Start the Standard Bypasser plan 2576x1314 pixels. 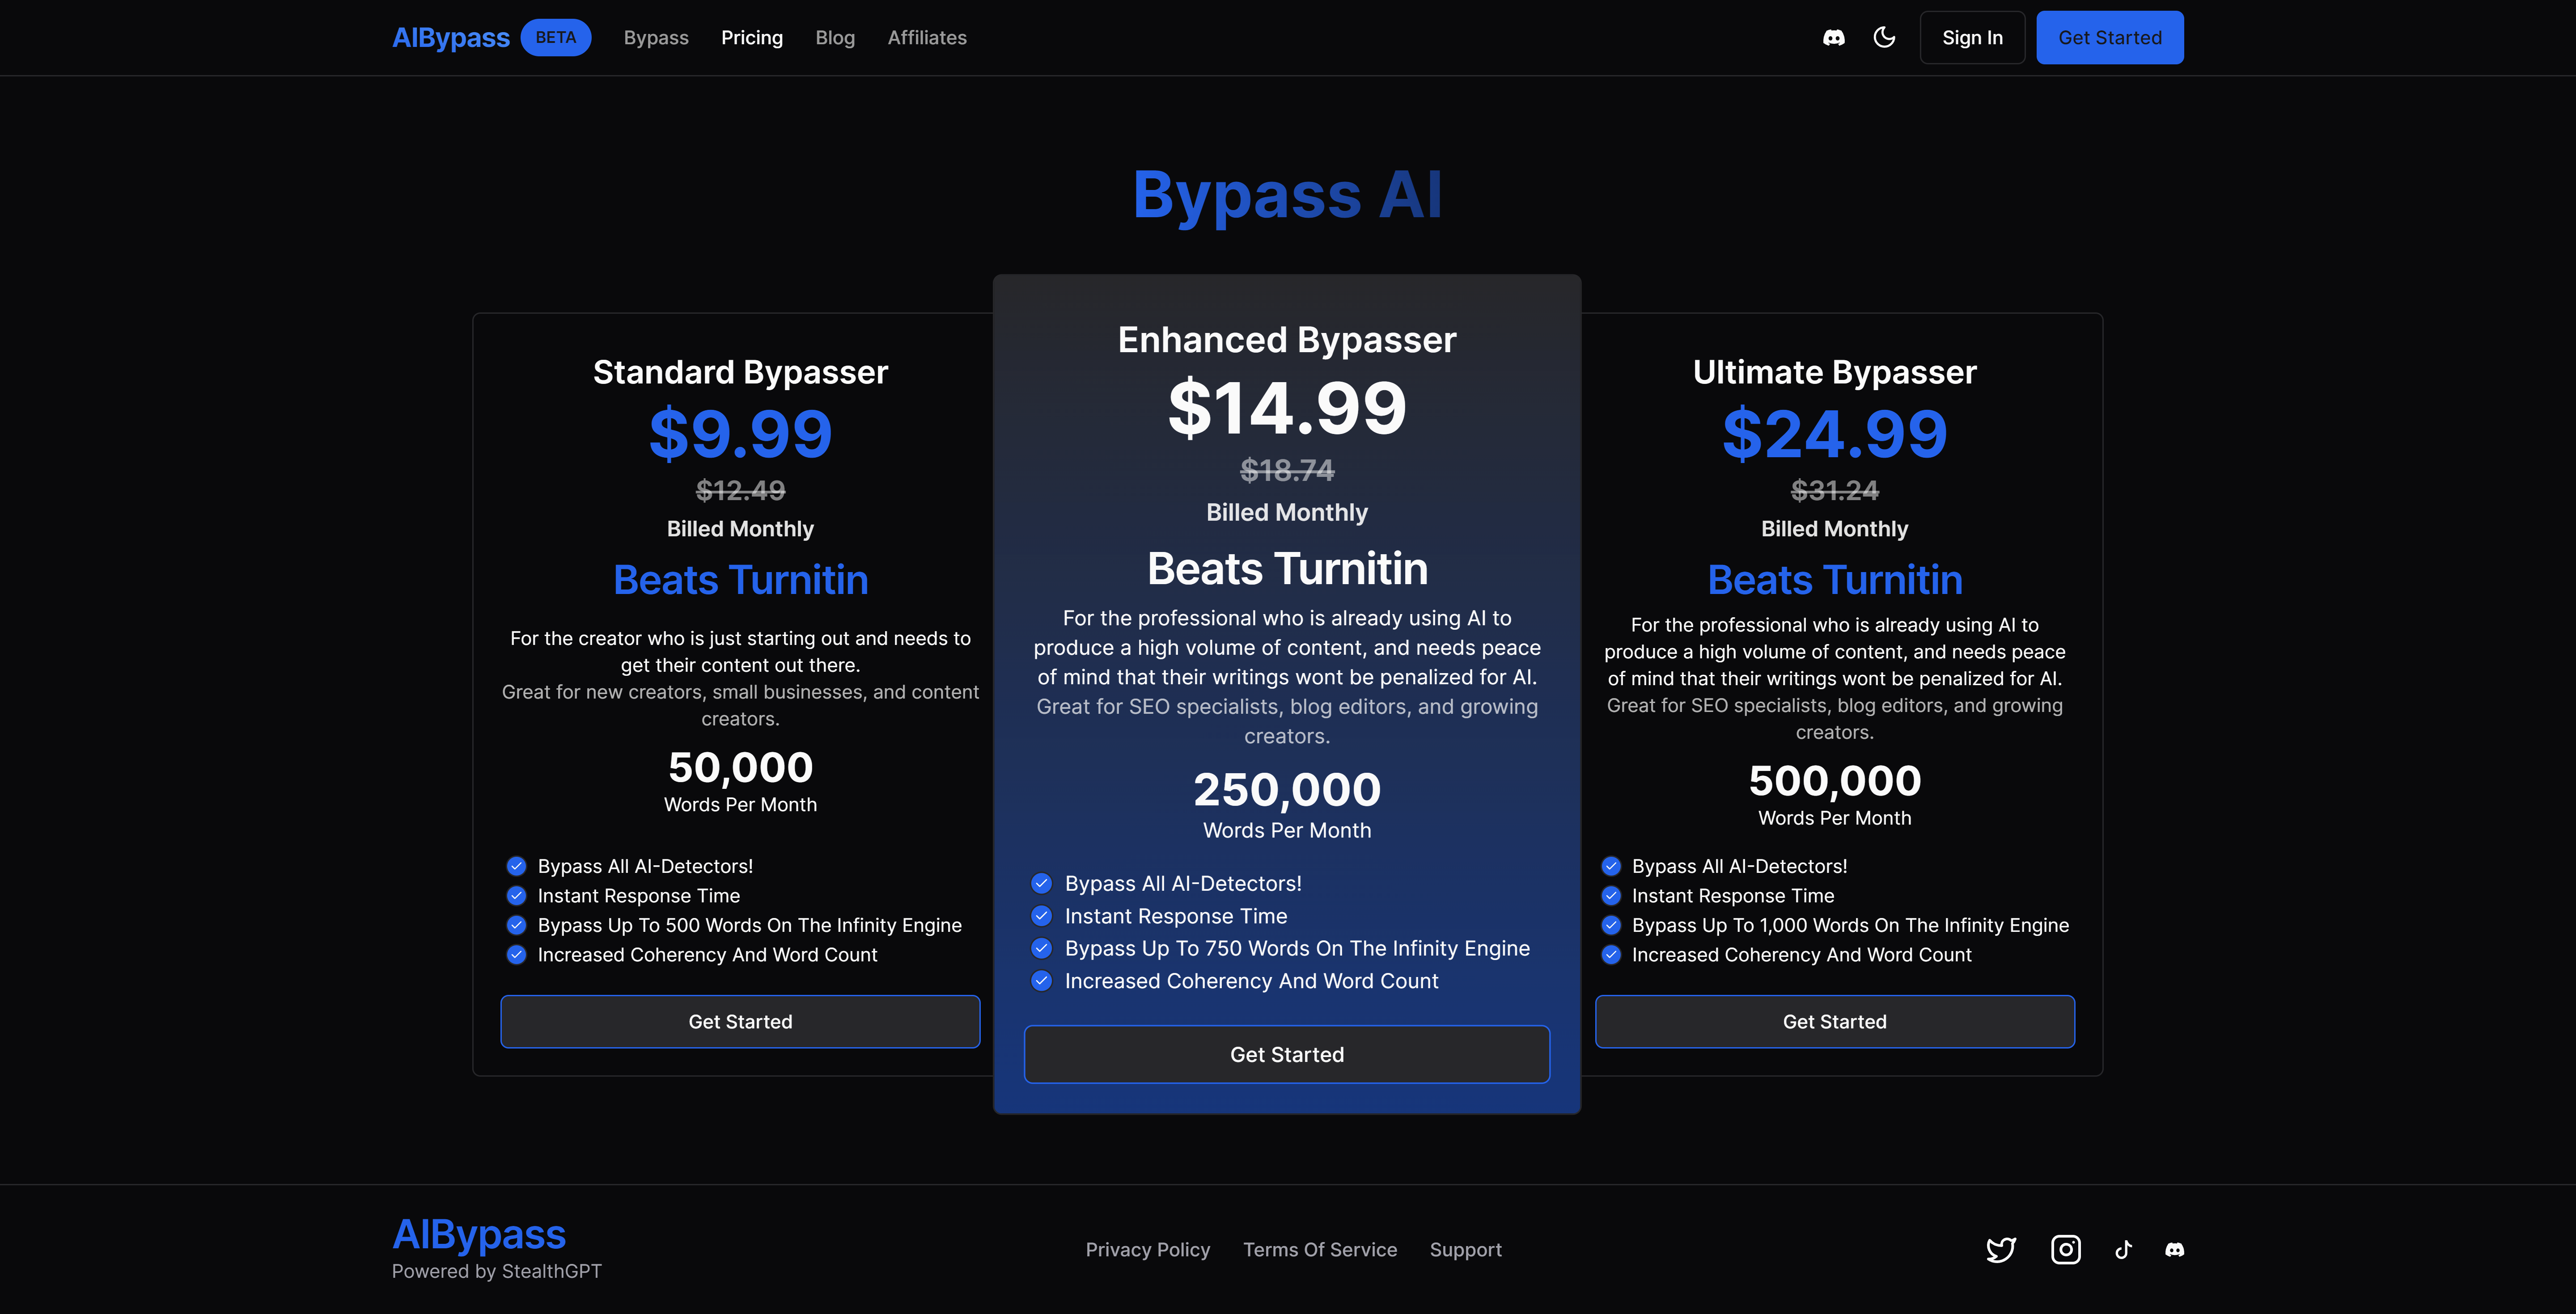point(740,1021)
